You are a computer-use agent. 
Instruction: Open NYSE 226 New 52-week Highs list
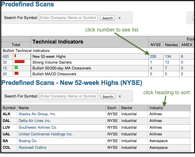(153, 56)
